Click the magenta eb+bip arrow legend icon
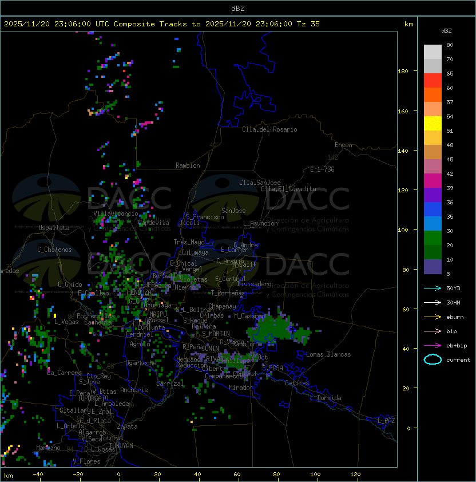 pos(433,346)
